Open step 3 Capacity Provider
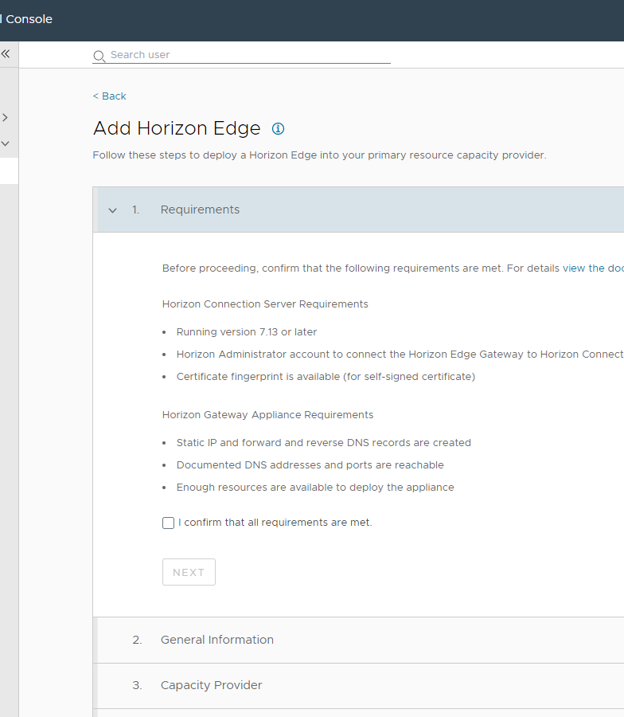The height and width of the screenshot is (717, 624). [x=359, y=685]
